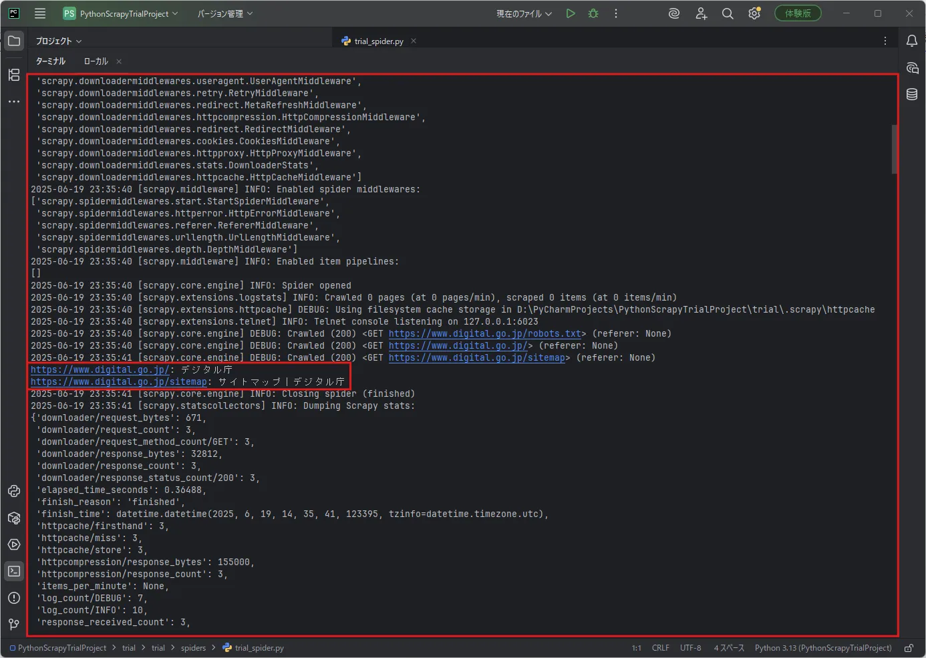The image size is (926, 658).
Task: Select the ターミナル terminal tab
Action: click(x=51, y=61)
